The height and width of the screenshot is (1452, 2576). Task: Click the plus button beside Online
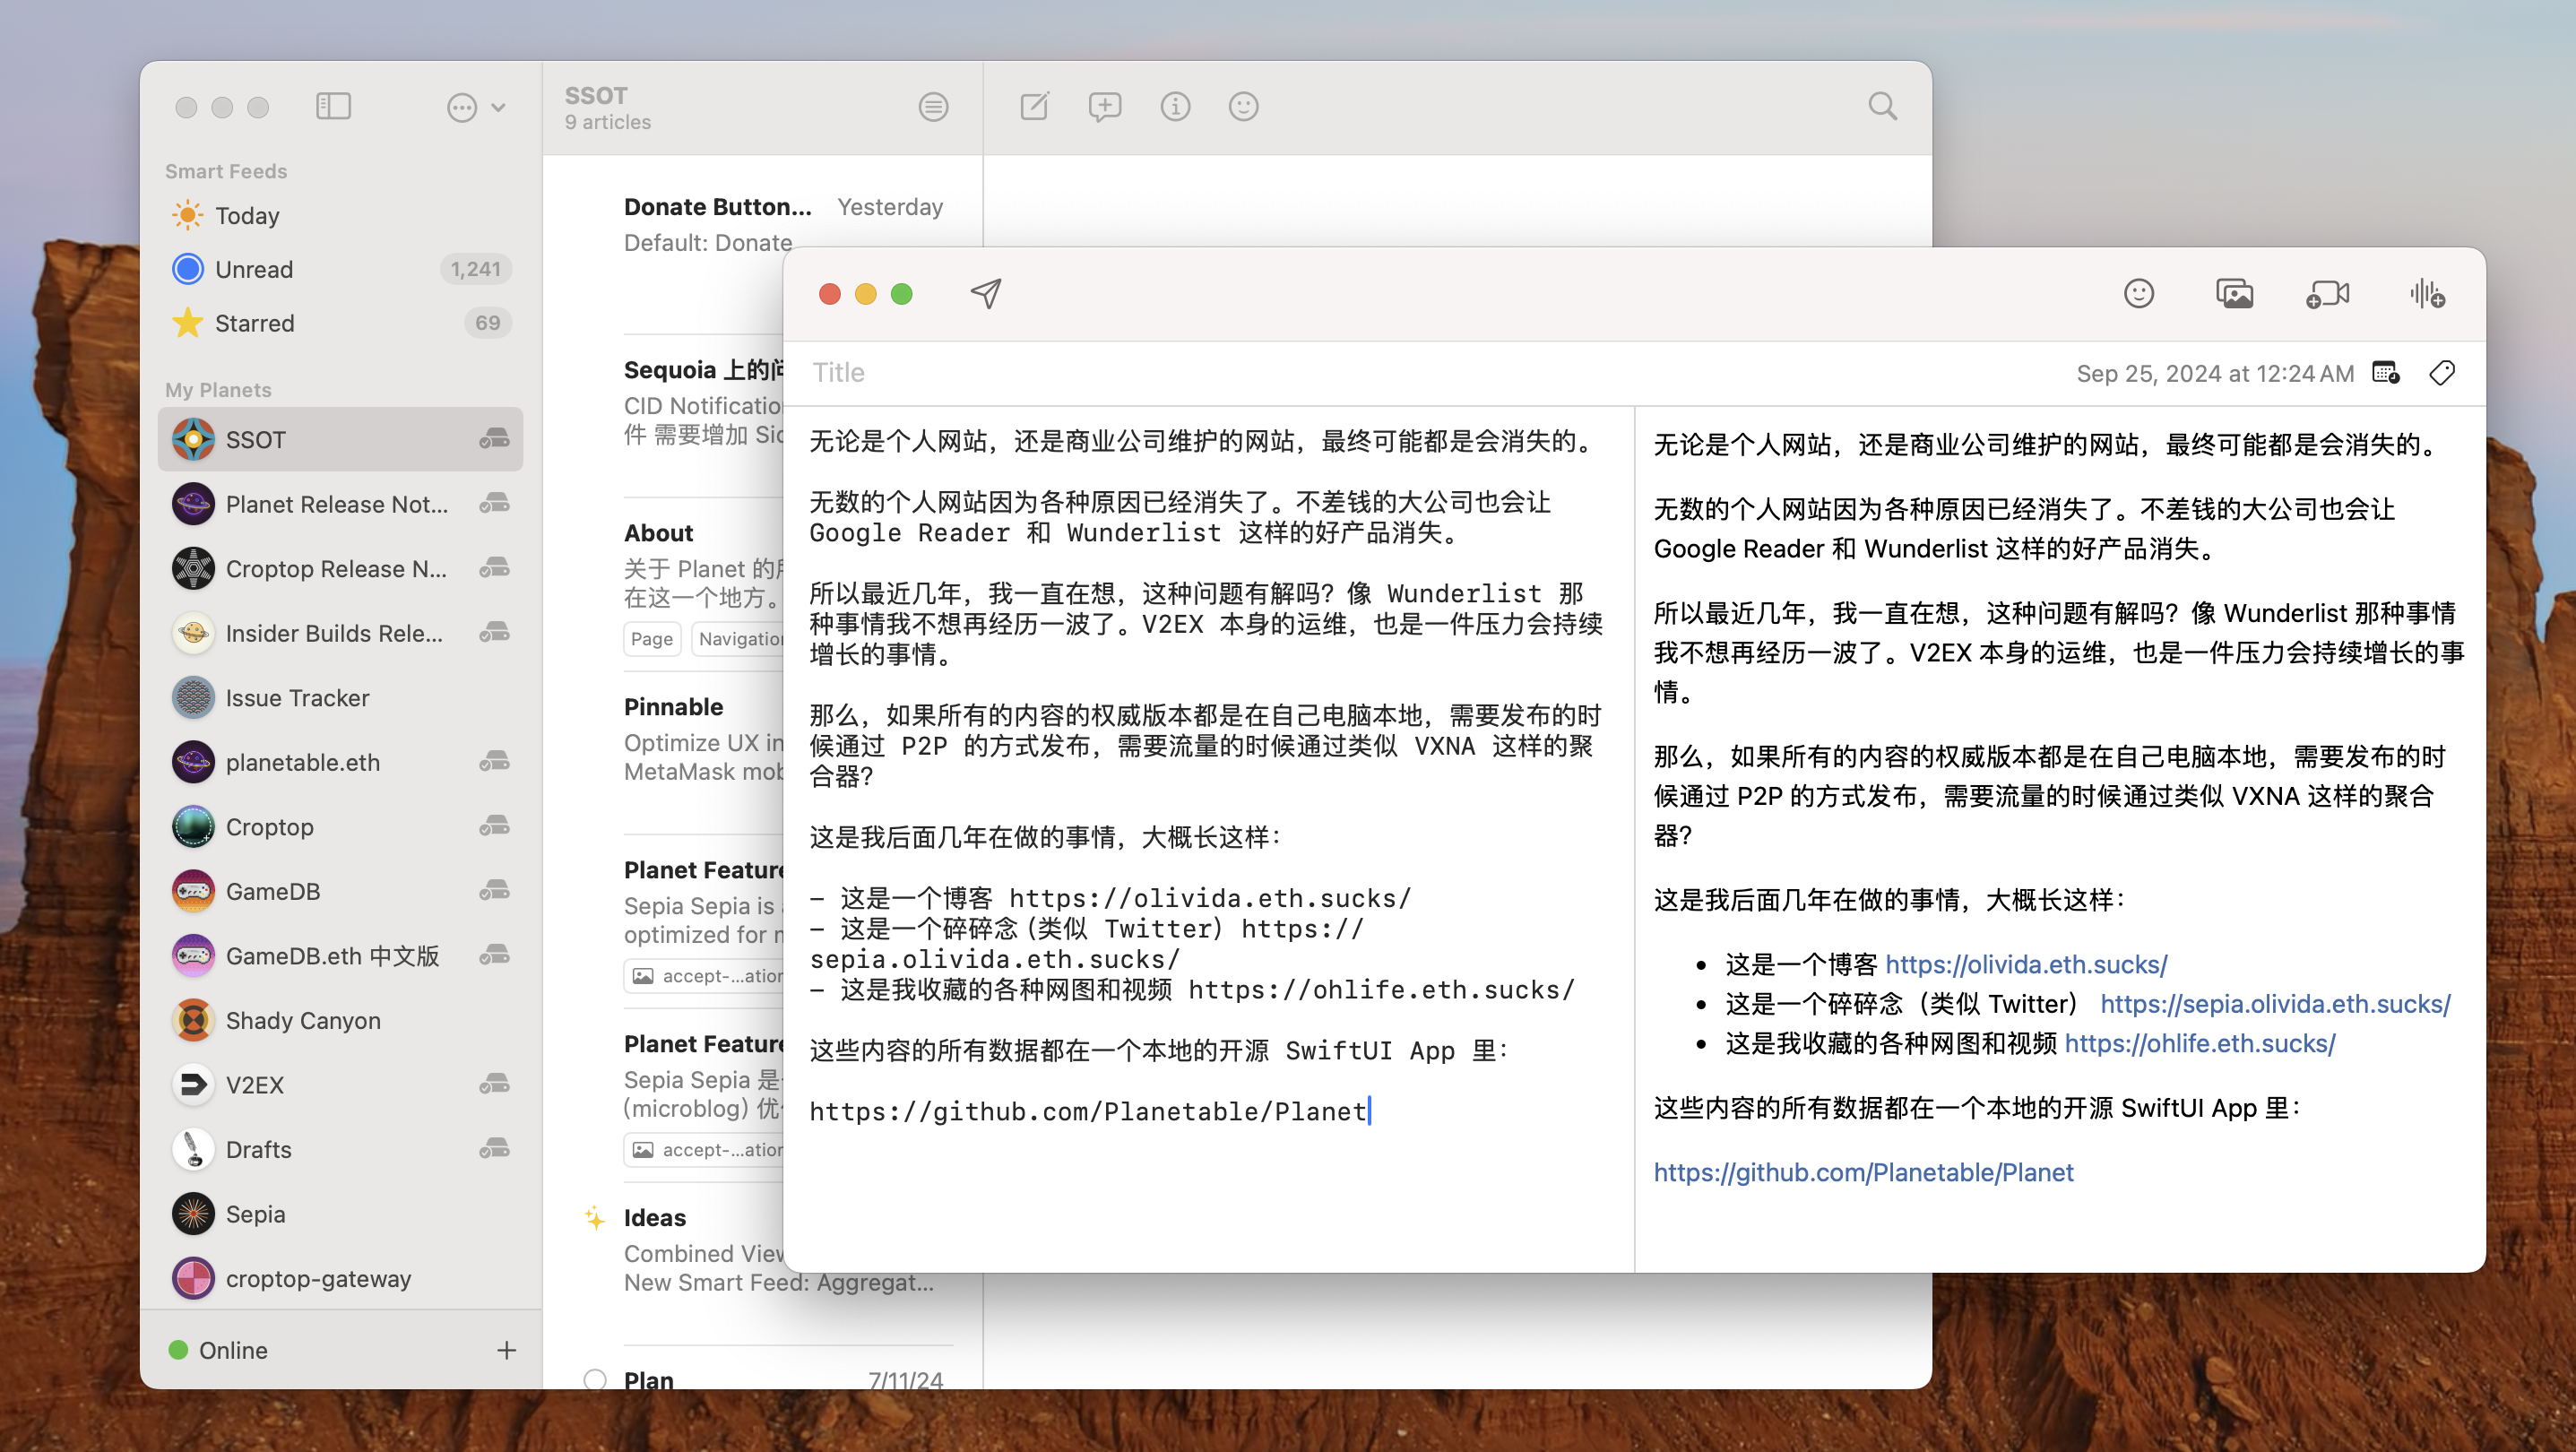[507, 1350]
